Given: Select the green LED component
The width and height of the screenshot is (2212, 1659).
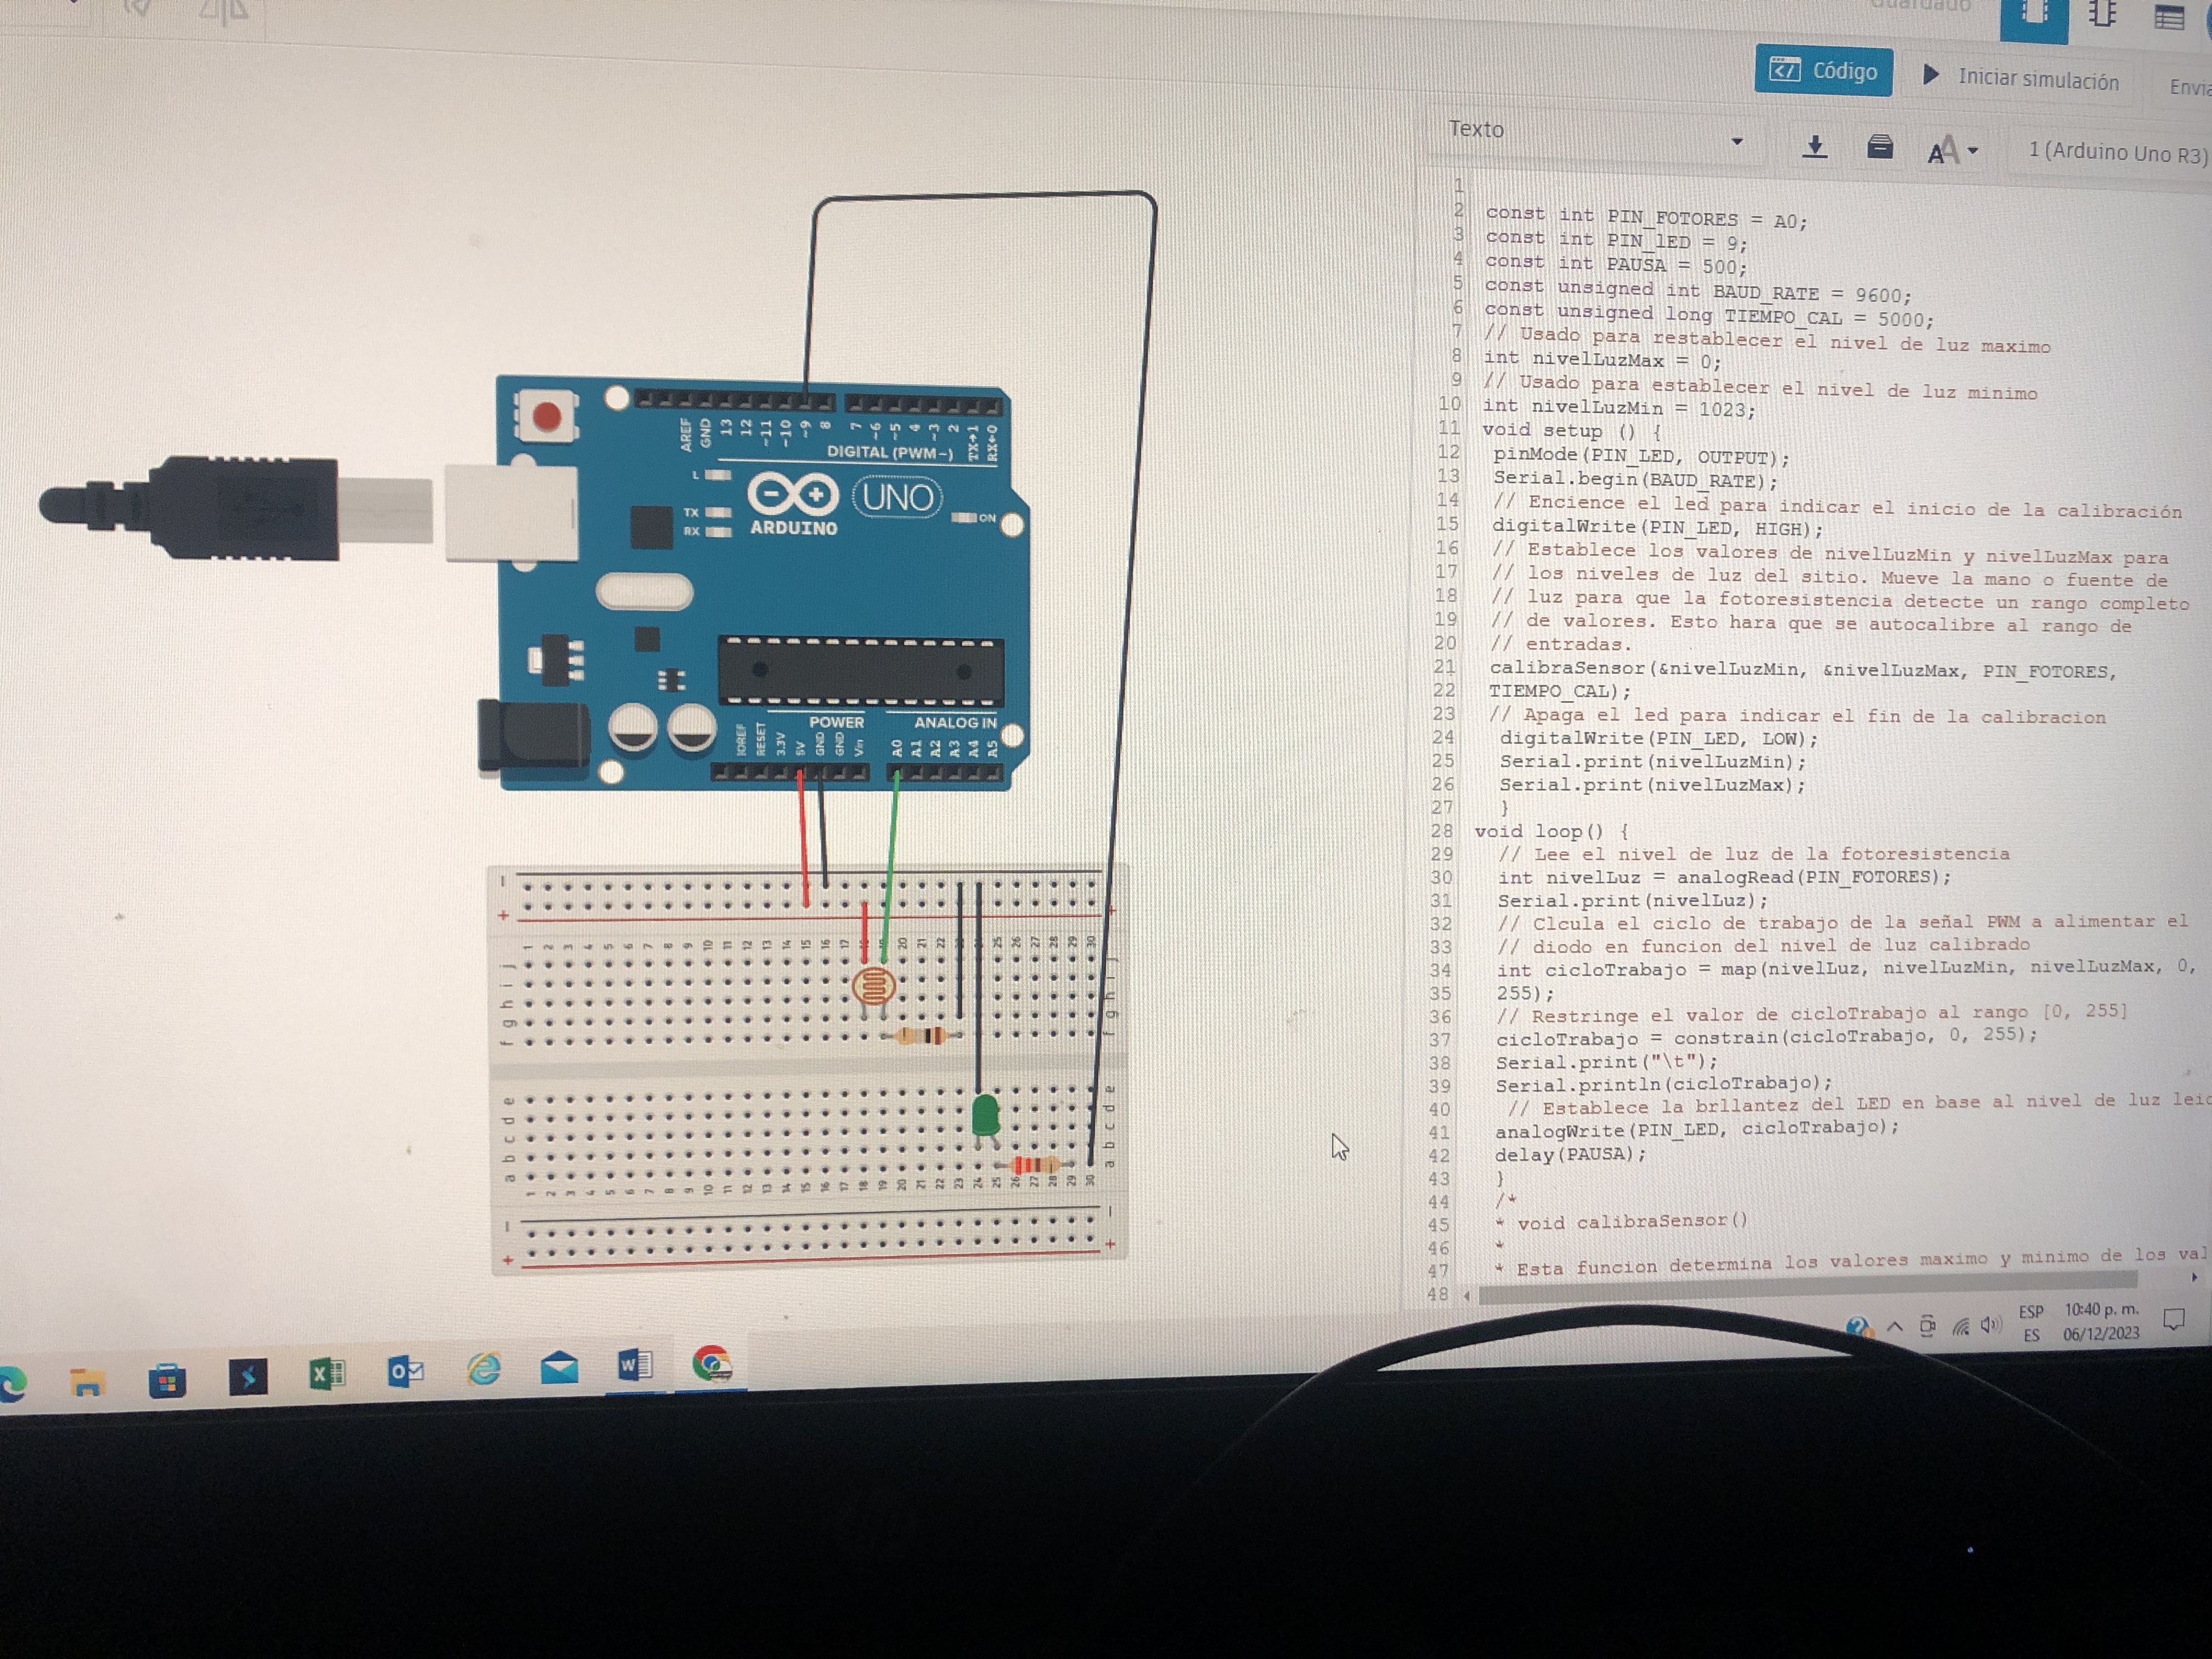Looking at the screenshot, I should tap(985, 1114).
